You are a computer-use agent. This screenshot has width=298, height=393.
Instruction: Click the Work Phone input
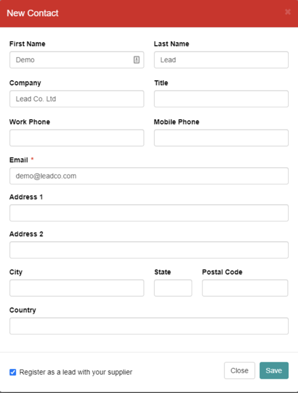77,138
